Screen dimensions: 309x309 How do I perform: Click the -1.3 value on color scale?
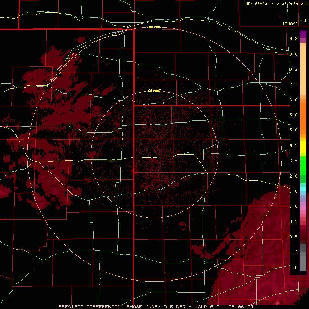pyautogui.click(x=292, y=252)
